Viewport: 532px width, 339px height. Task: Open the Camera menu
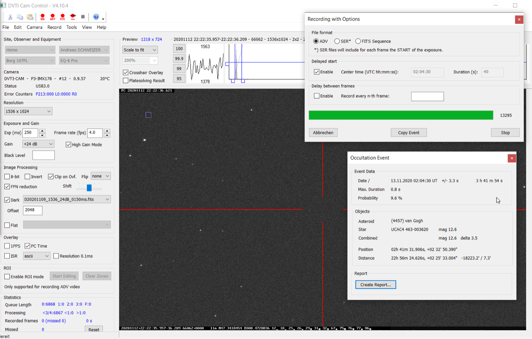coord(34,27)
